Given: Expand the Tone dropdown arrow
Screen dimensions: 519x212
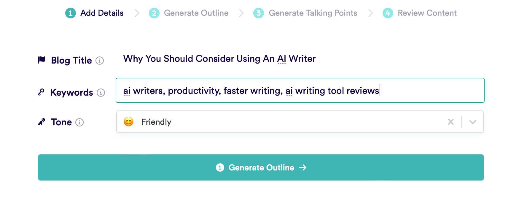Looking at the screenshot, I should pyautogui.click(x=473, y=122).
